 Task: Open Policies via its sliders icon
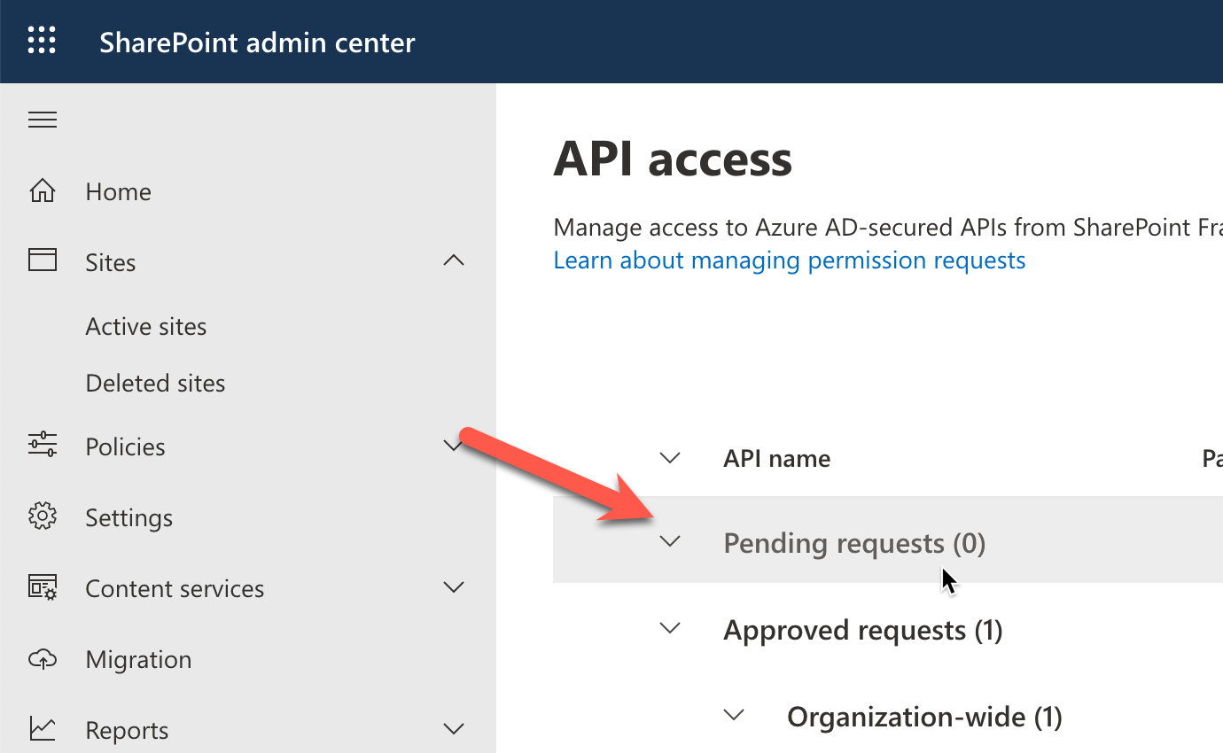click(x=42, y=446)
